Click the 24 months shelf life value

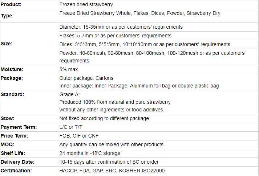(x=90, y=153)
